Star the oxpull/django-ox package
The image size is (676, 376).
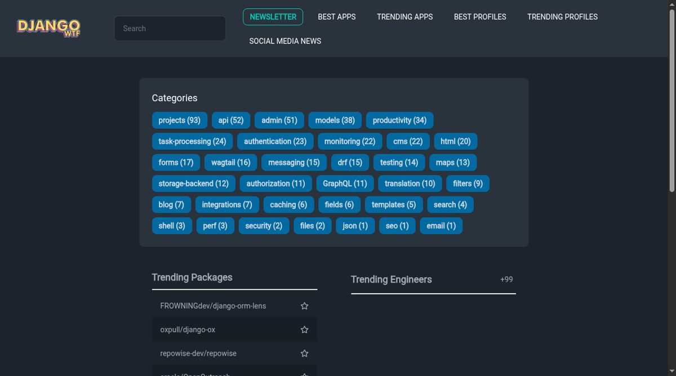point(304,330)
